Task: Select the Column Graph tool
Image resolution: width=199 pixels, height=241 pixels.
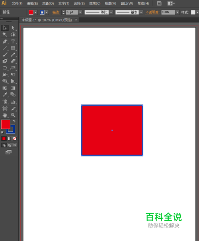Action: pyautogui.click(x=13, y=102)
